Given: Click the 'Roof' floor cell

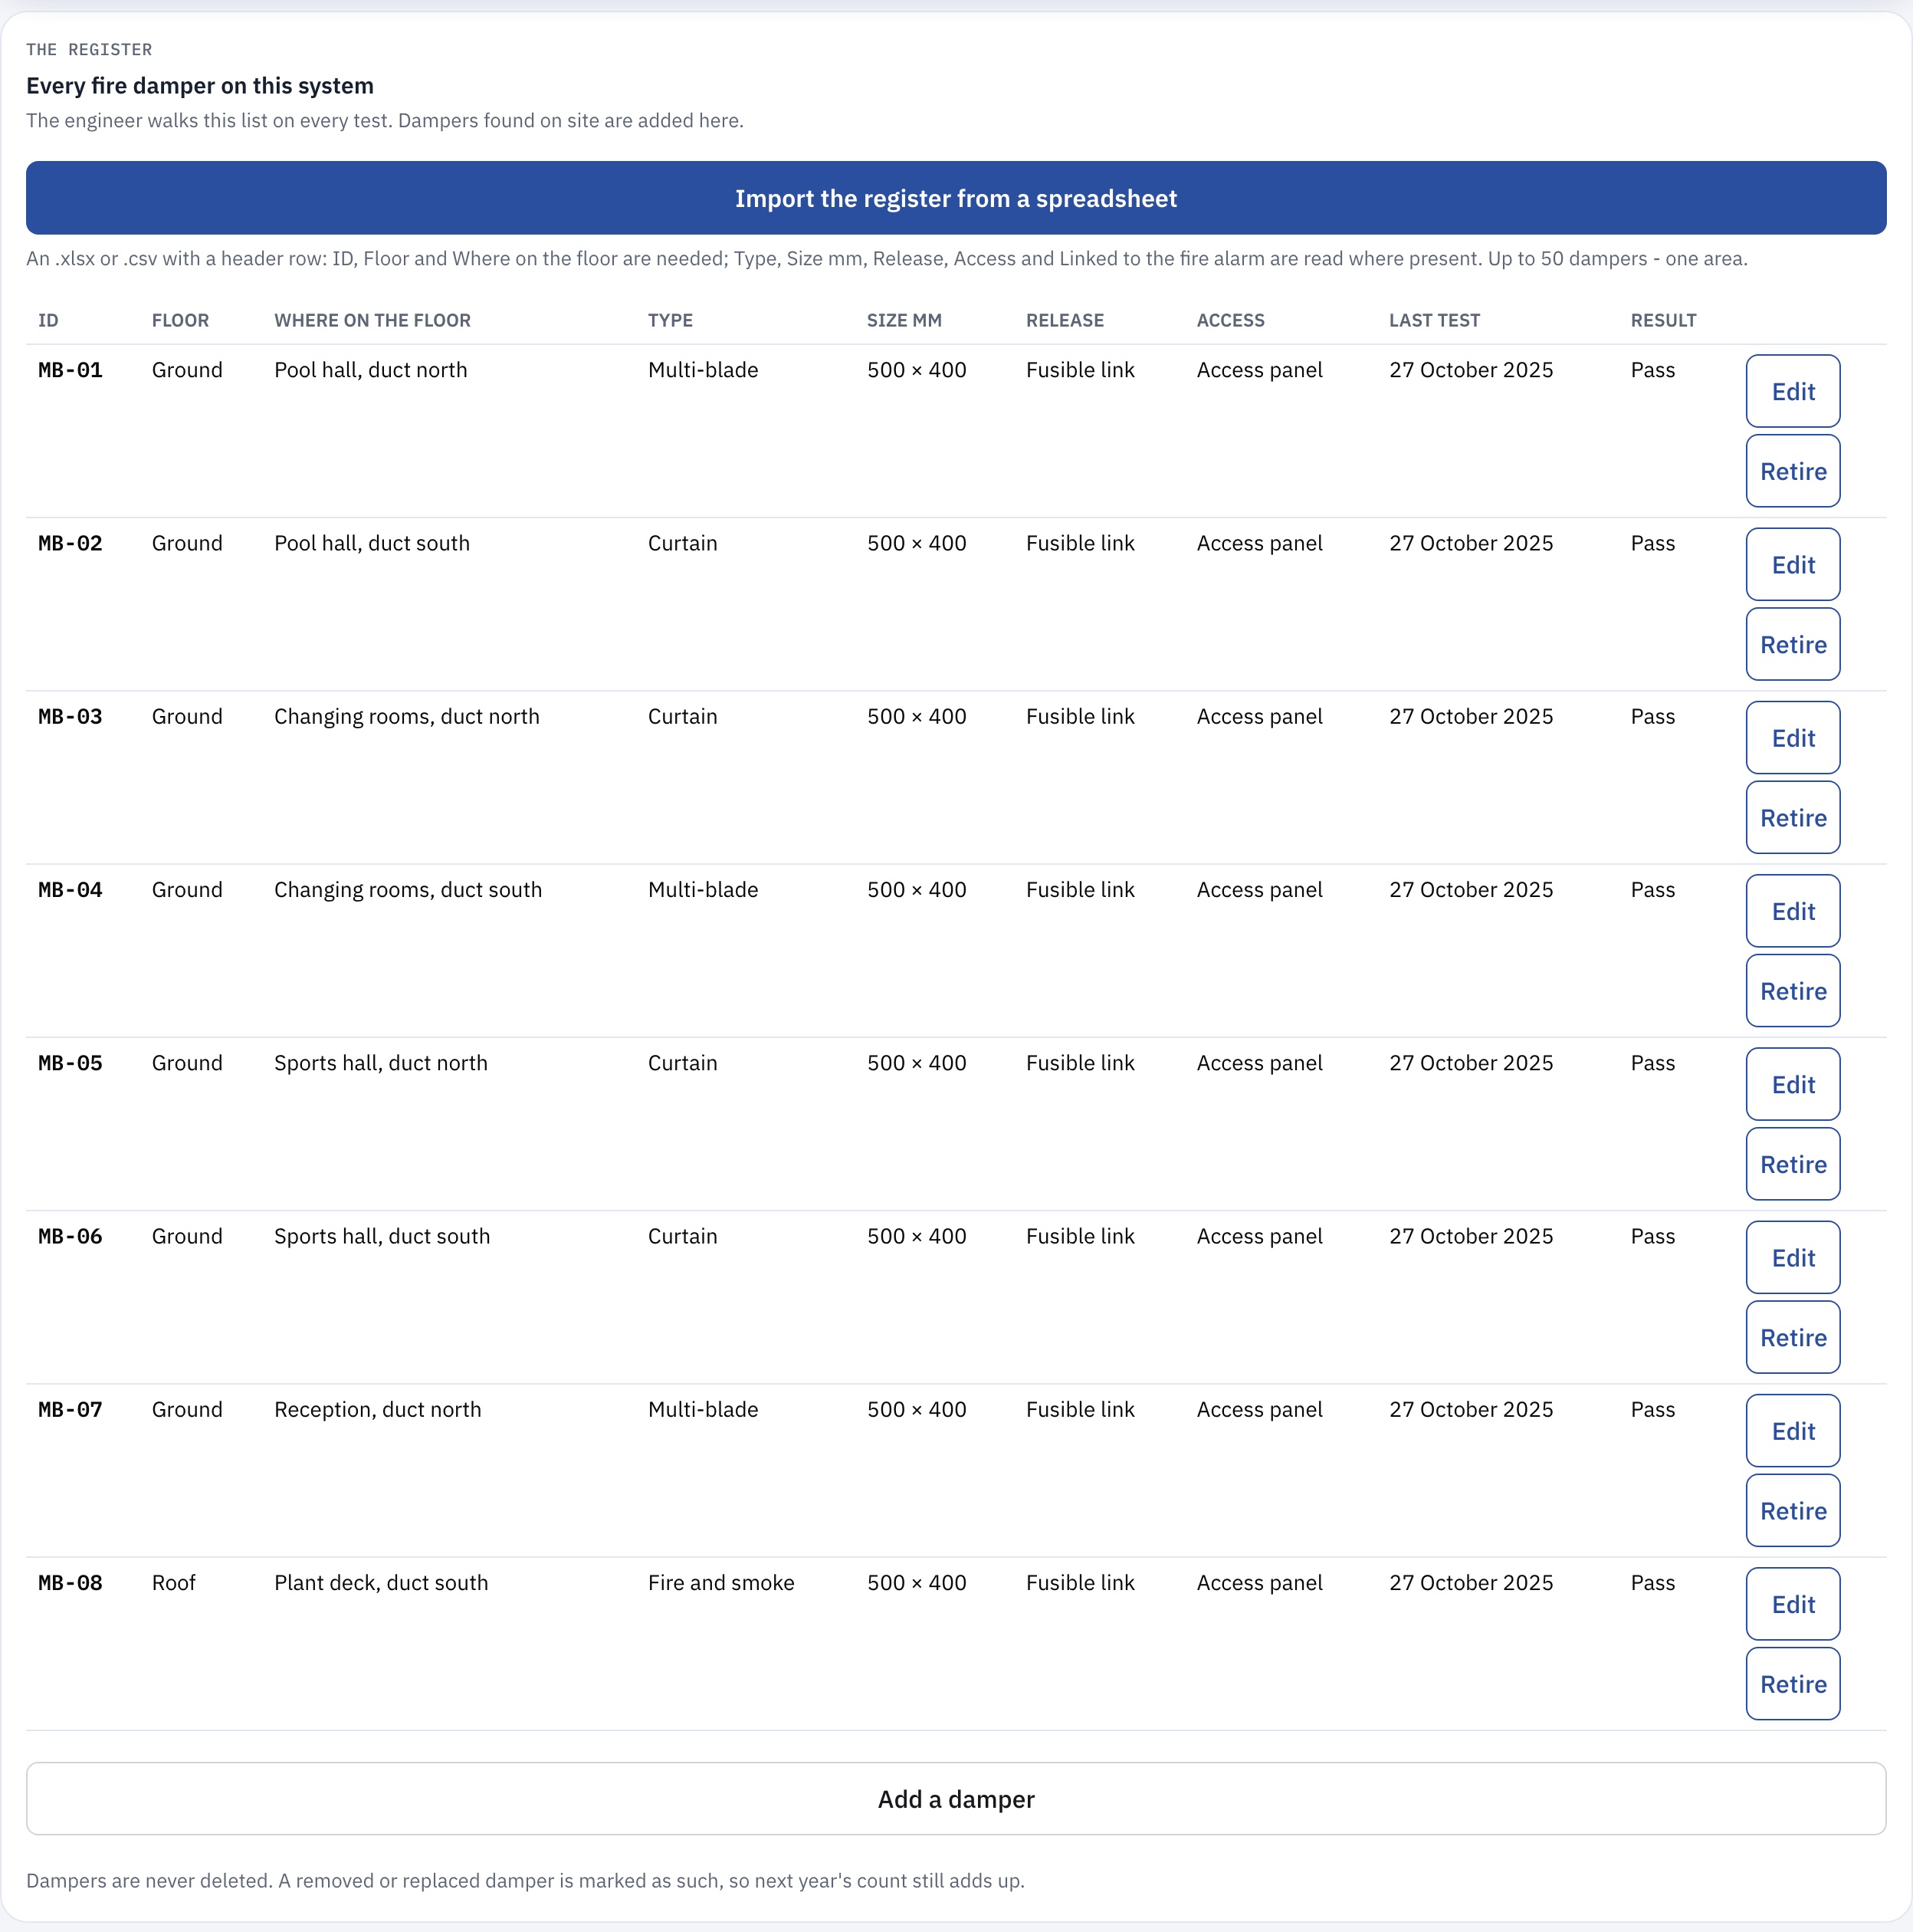Looking at the screenshot, I should [x=174, y=1583].
